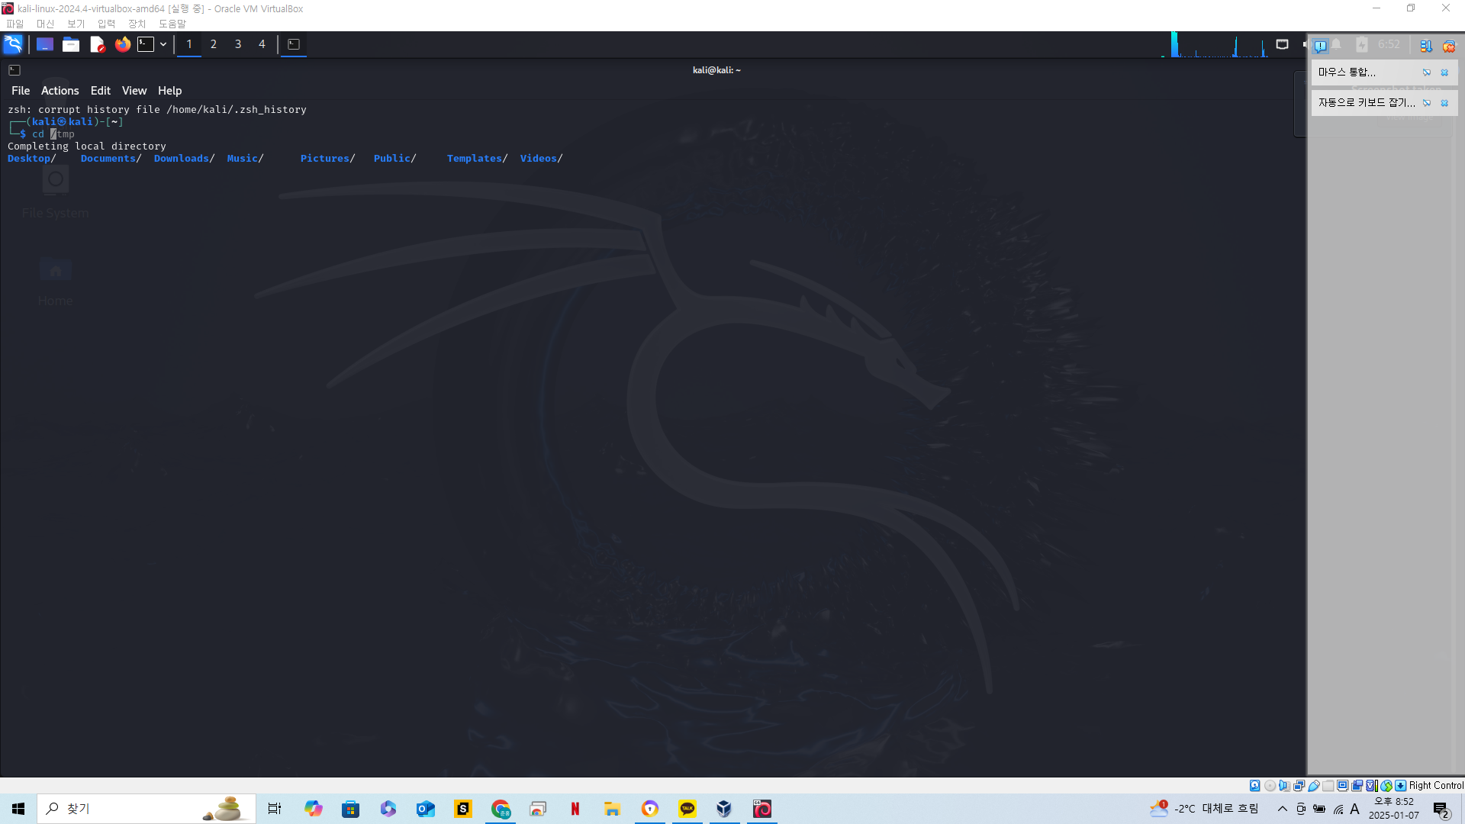Screen dimensions: 1465x824
Task: Dismiss the 마우스 통합 notification
Action: tap(1444, 72)
